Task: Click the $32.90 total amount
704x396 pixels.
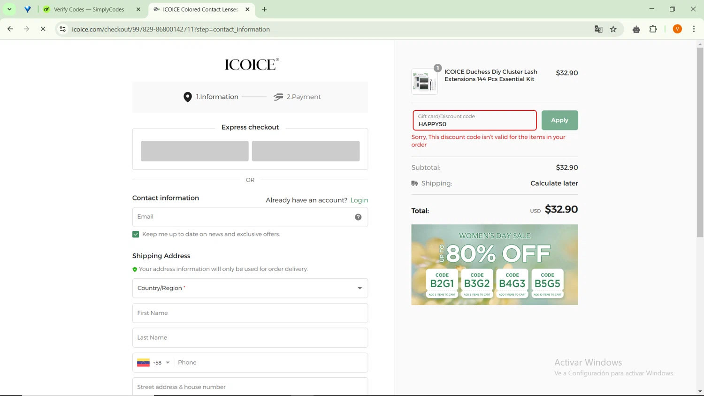Action: [561, 210]
